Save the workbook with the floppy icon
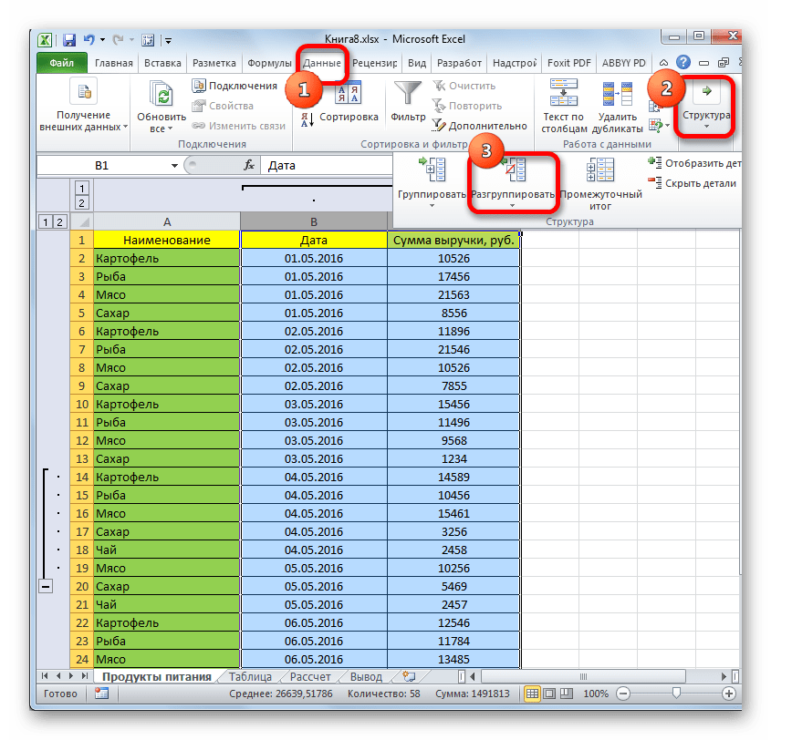Screen dimensions: 792x740 coord(68,40)
